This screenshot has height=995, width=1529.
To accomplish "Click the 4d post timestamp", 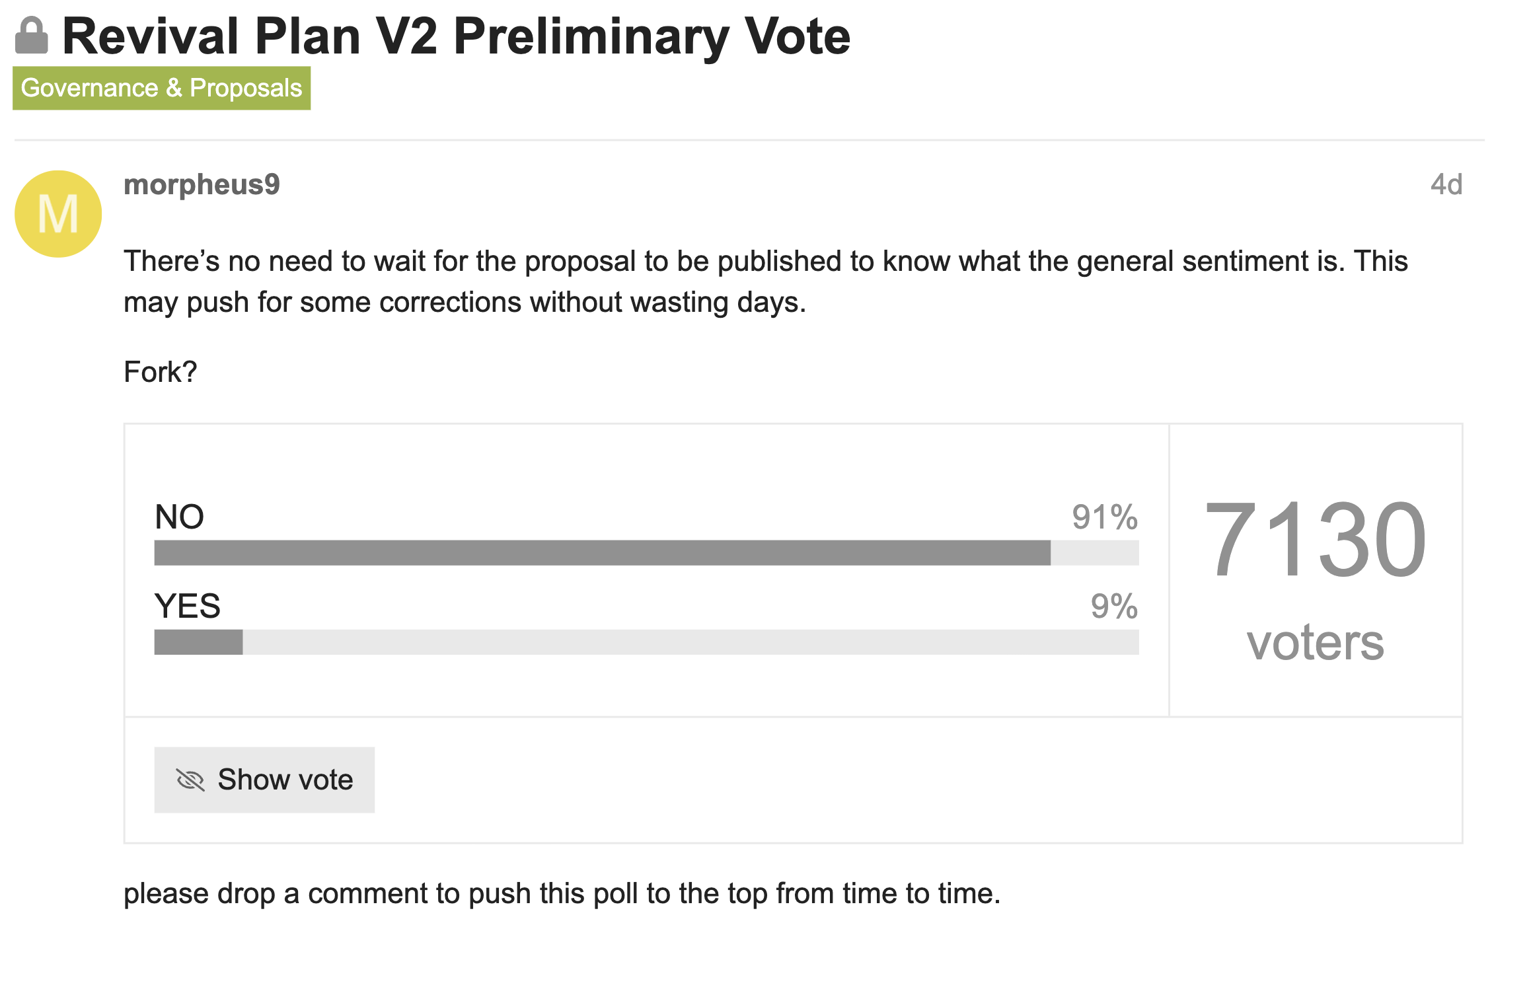I will tap(1446, 185).
